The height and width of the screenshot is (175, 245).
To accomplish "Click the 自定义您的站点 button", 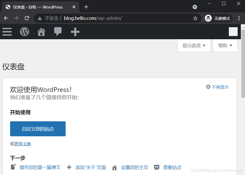I will click(x=38, y=129).
